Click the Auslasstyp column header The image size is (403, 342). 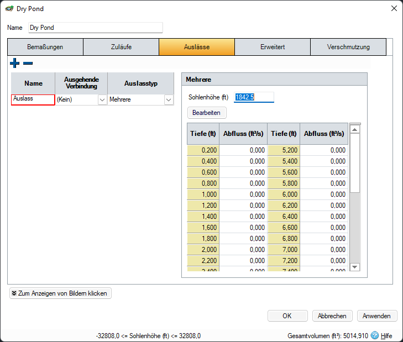(141, 83)
